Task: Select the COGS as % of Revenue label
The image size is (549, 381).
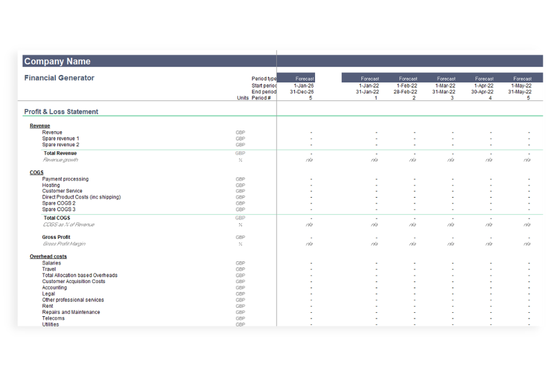Action: (69, 225)
